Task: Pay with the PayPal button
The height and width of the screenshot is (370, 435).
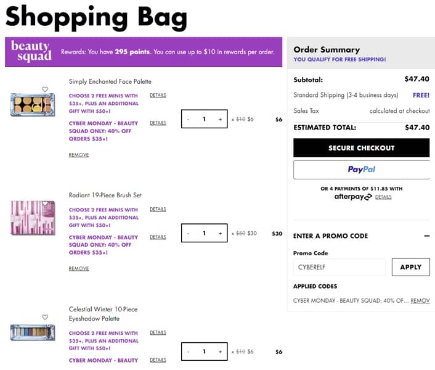Action: [x=361, y=170]
